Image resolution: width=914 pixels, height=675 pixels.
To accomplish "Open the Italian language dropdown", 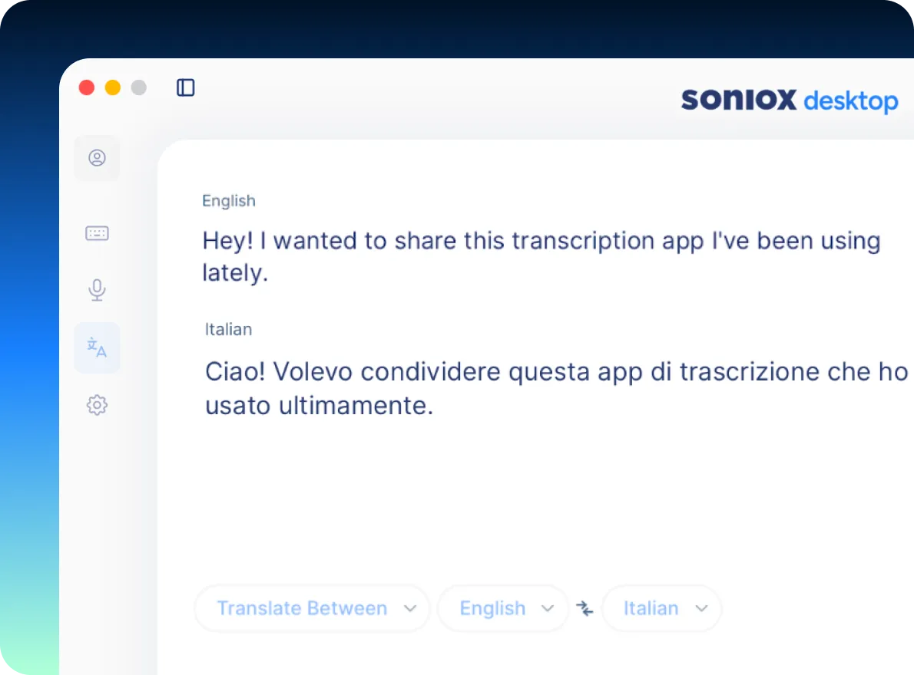I will pyautogui.click(x=662, y=609).
